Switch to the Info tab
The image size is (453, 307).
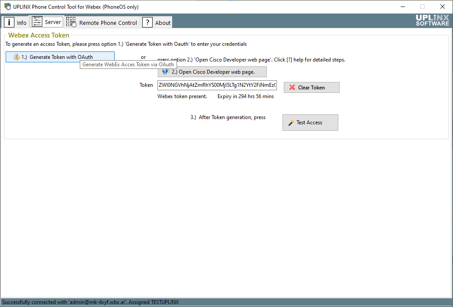click(21, 23)
